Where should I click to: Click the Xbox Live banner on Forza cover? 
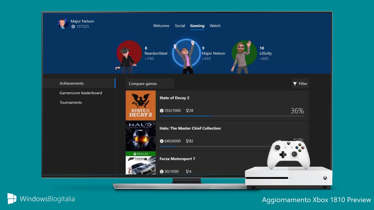click(141, 154)
